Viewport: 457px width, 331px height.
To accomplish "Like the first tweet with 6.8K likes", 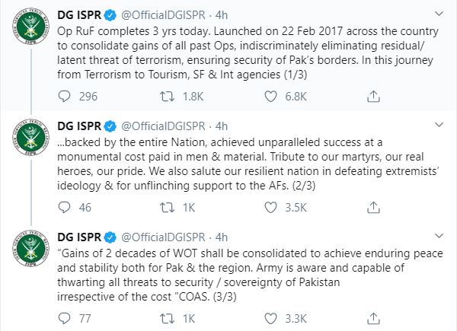I will pos(270,97).
